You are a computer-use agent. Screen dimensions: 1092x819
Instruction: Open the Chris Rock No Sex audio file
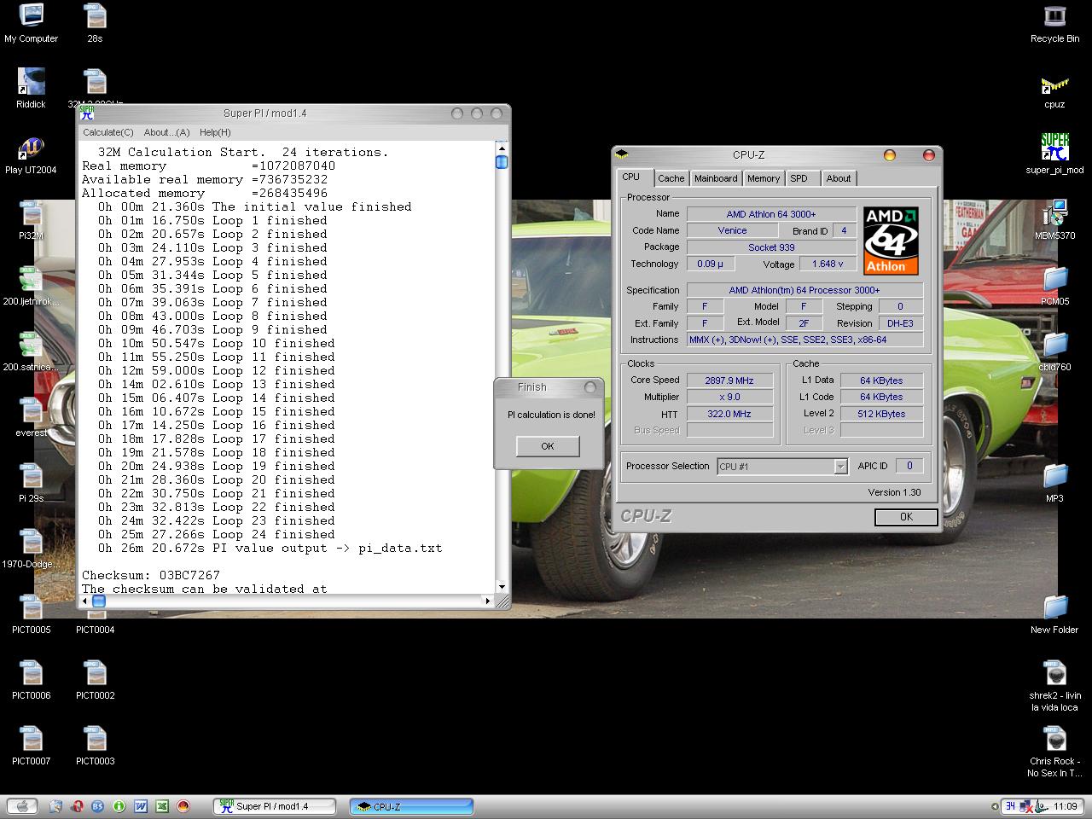tap(1054, 752)
